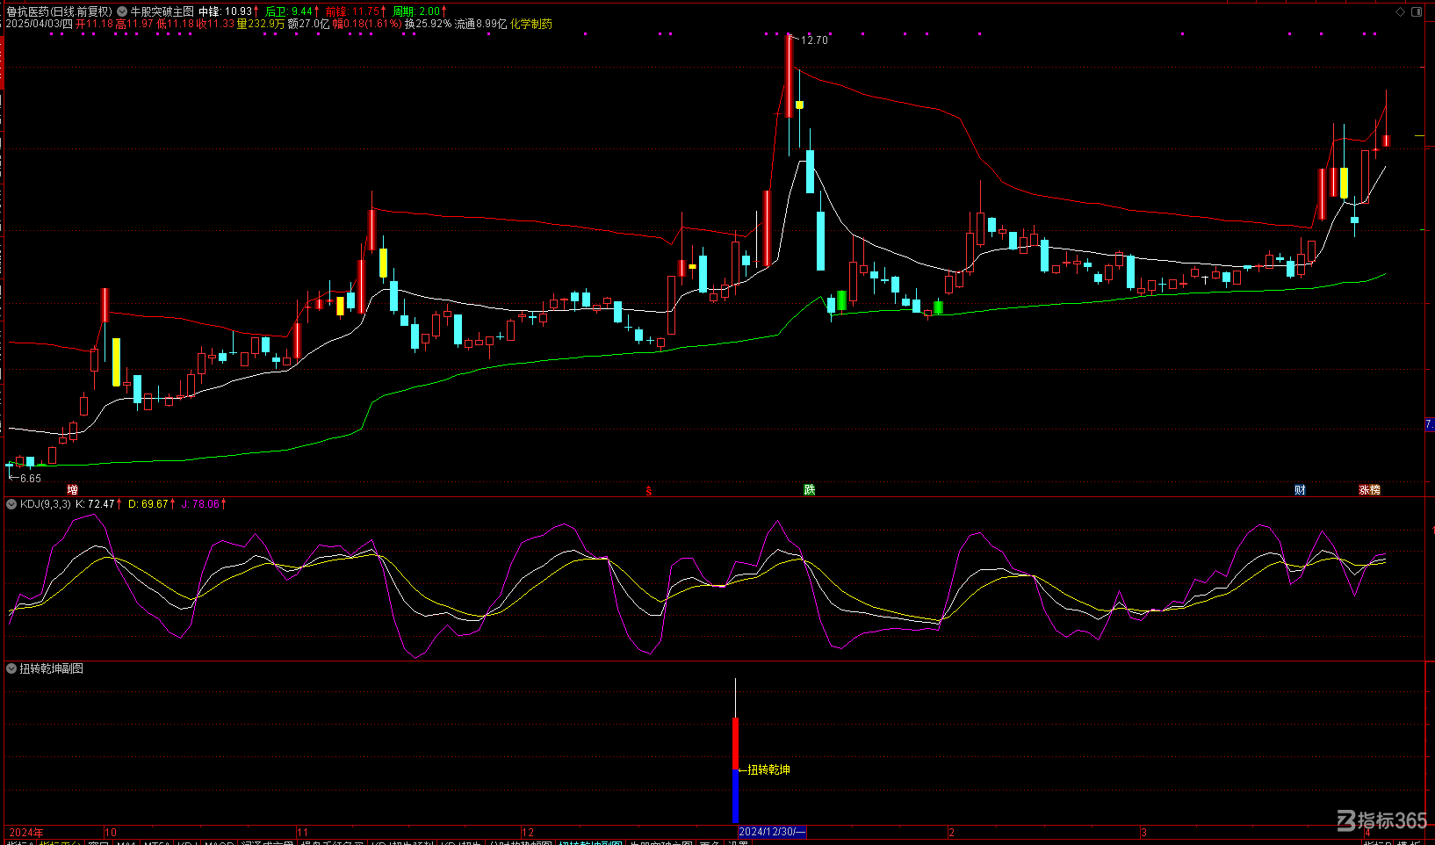Open the 窗口 bottom tab
This screenshot has height=845, width=1435.
tap(98, 843)
